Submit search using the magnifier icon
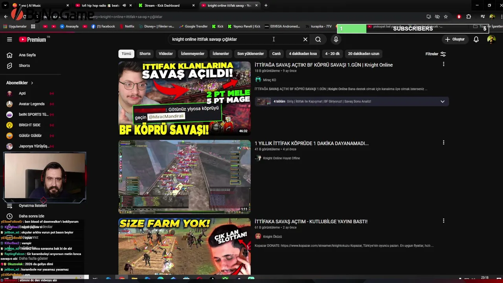Viewport: 503px width, 283px height. tap(318, 39)
